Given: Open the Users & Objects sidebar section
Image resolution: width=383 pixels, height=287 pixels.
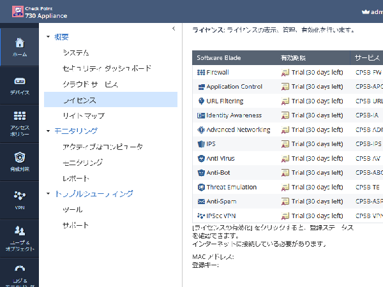Looking at the screenshot, I should (x=20, y=239).
